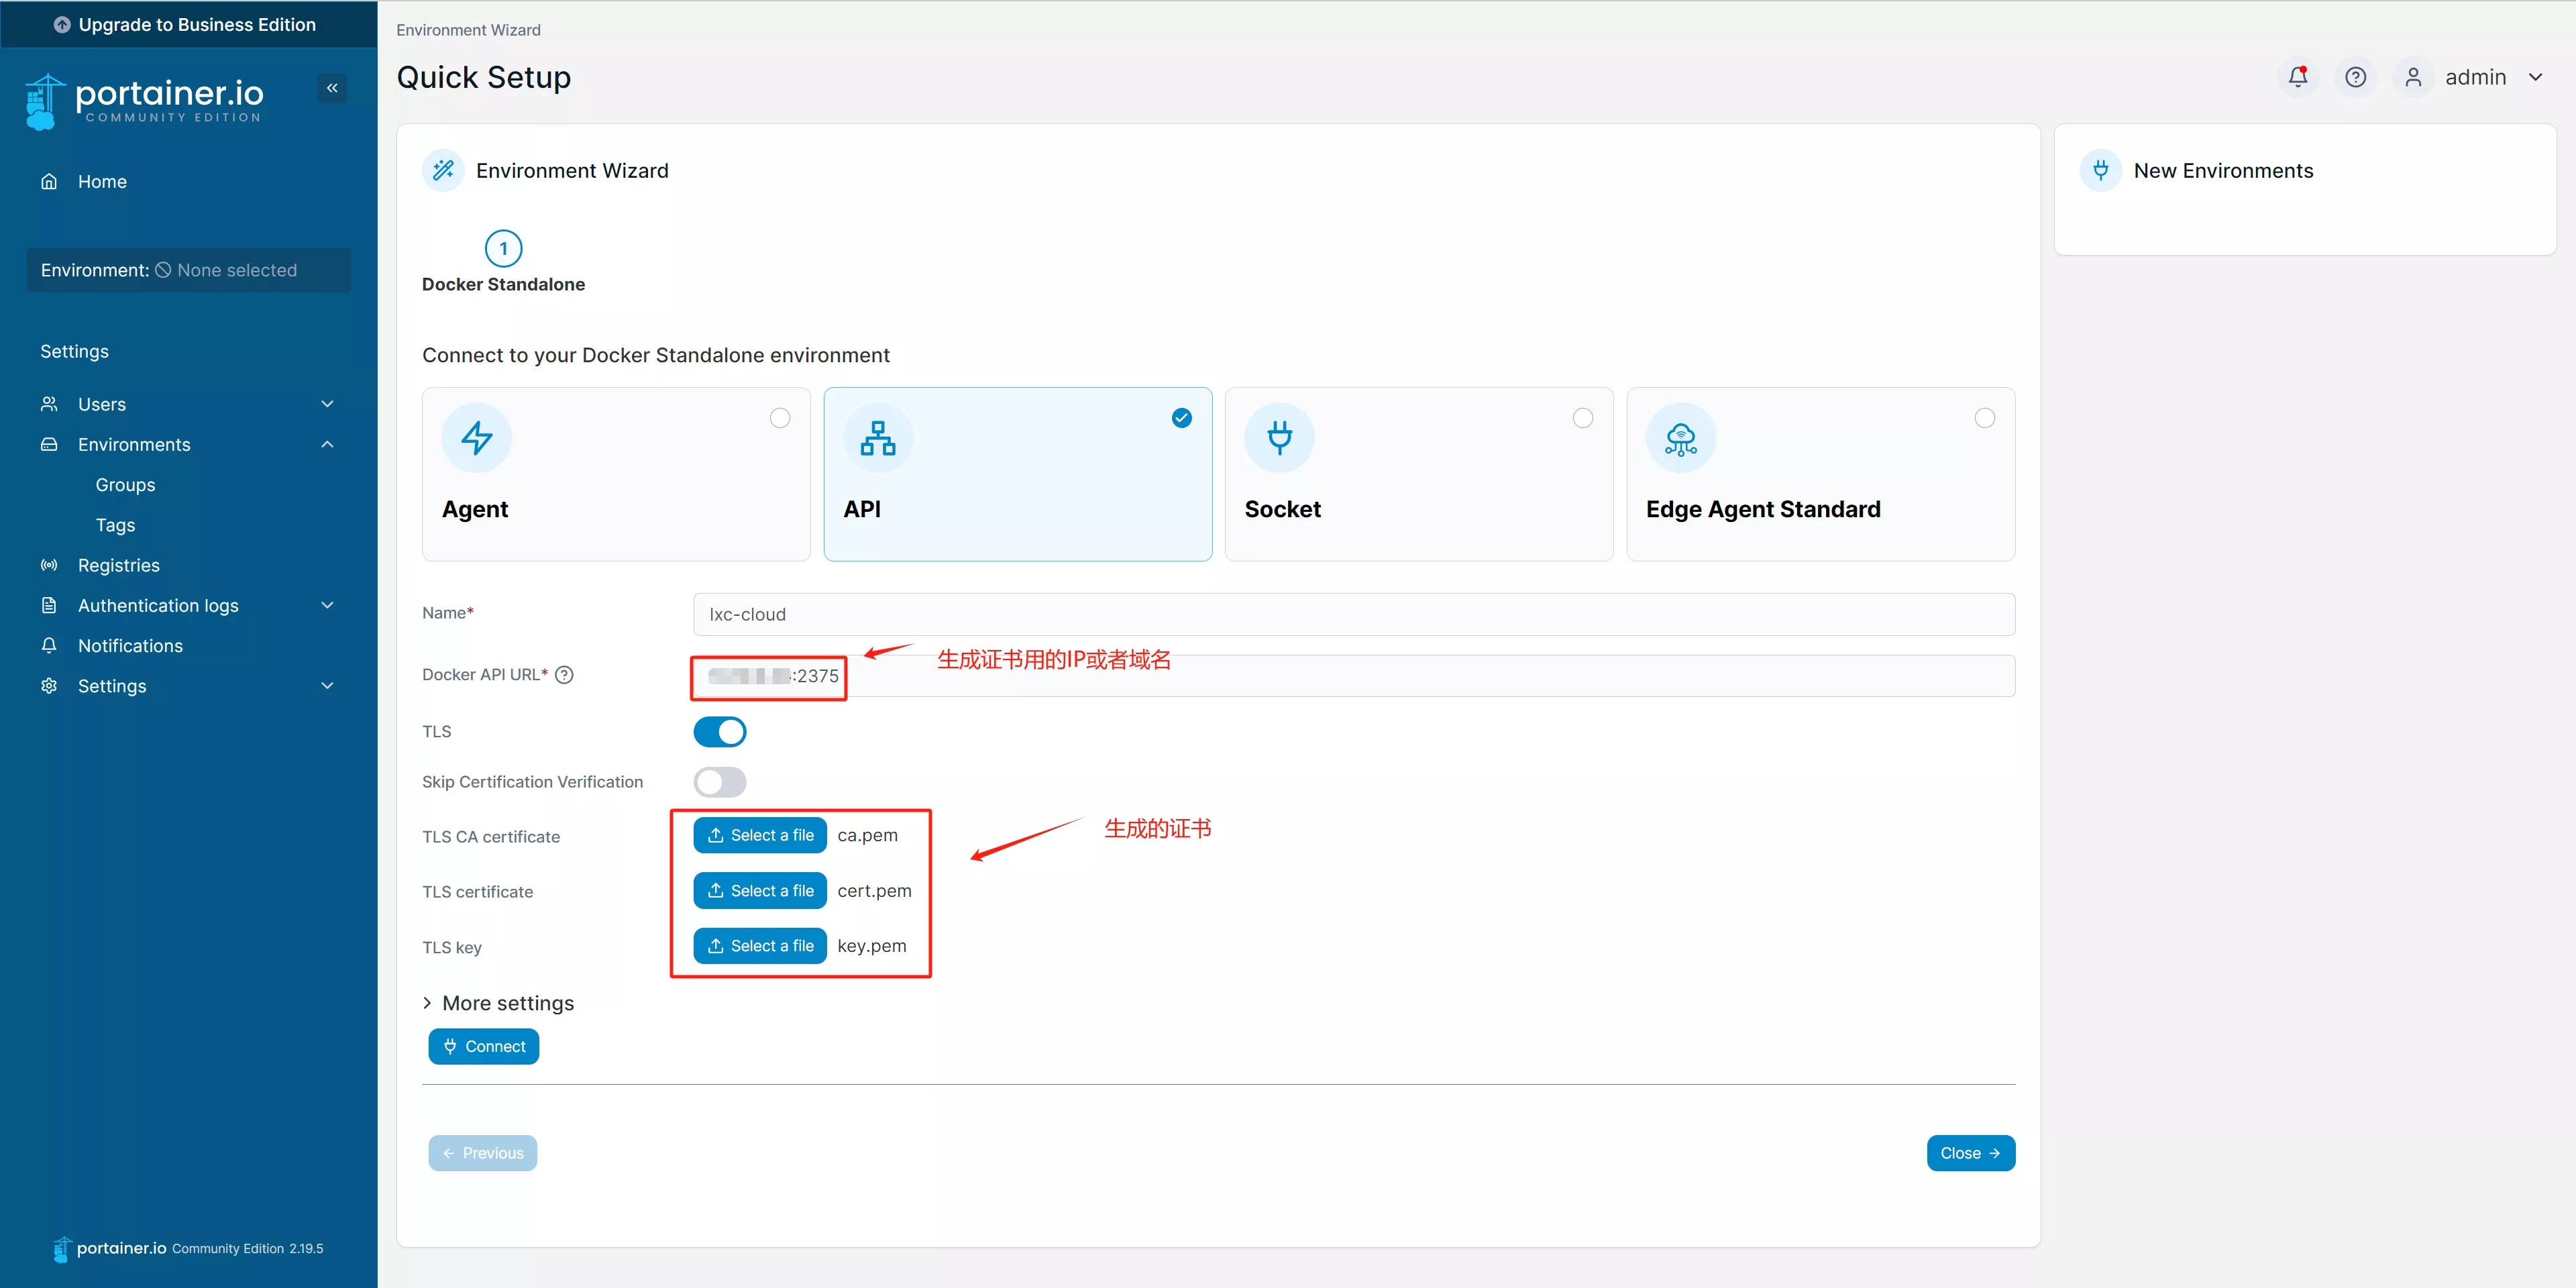This screenshot has width=2576, height=1288.
Task: Click the Socket plug icon
Action: (x=1279, y=438)
